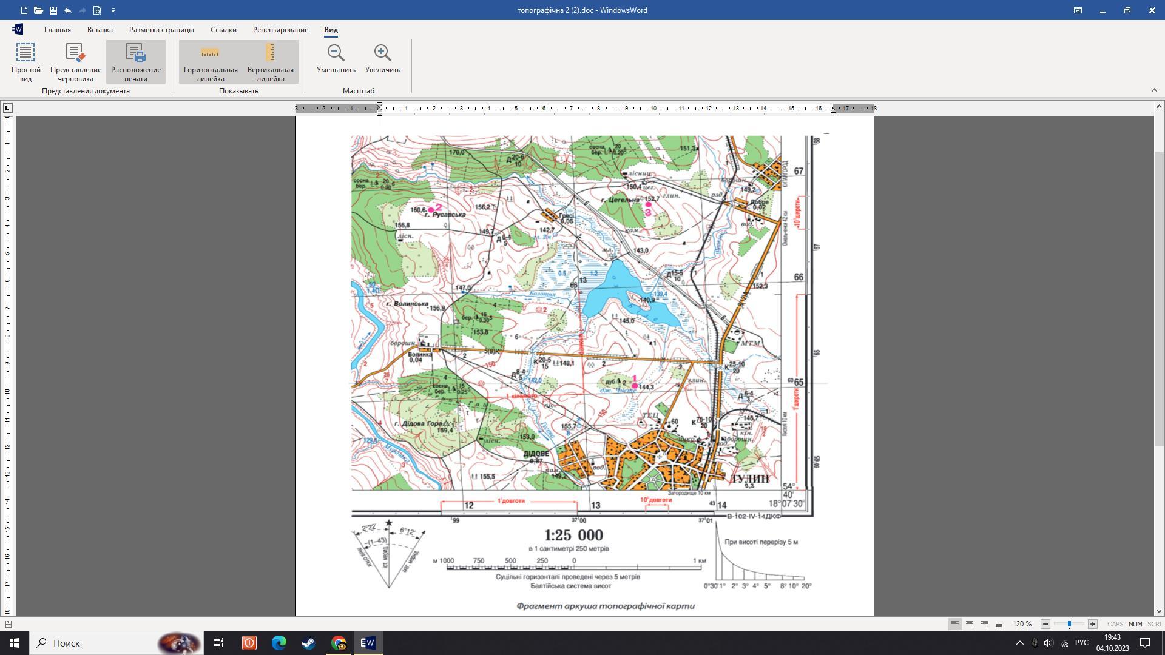Click the scrollbar up arrow
The height and width of the screenshot is (655, 1165).
1159,107
